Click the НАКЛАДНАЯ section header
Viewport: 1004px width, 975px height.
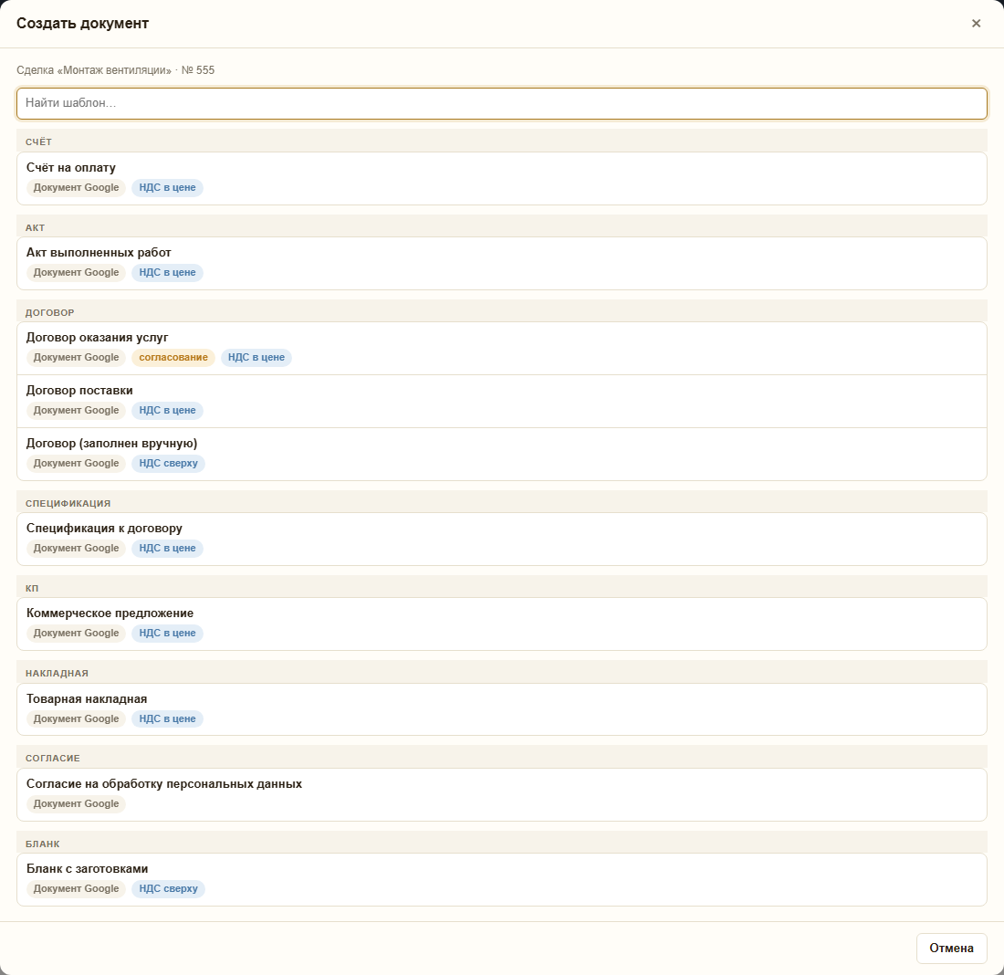501,673
